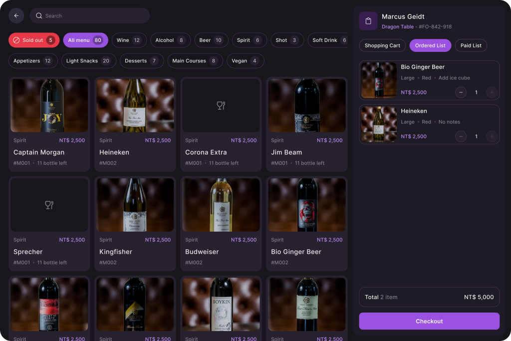Click the Corona Extra placeholder glass icon
This screenshot has width=511, height=341.
click(x=221, y=105)
